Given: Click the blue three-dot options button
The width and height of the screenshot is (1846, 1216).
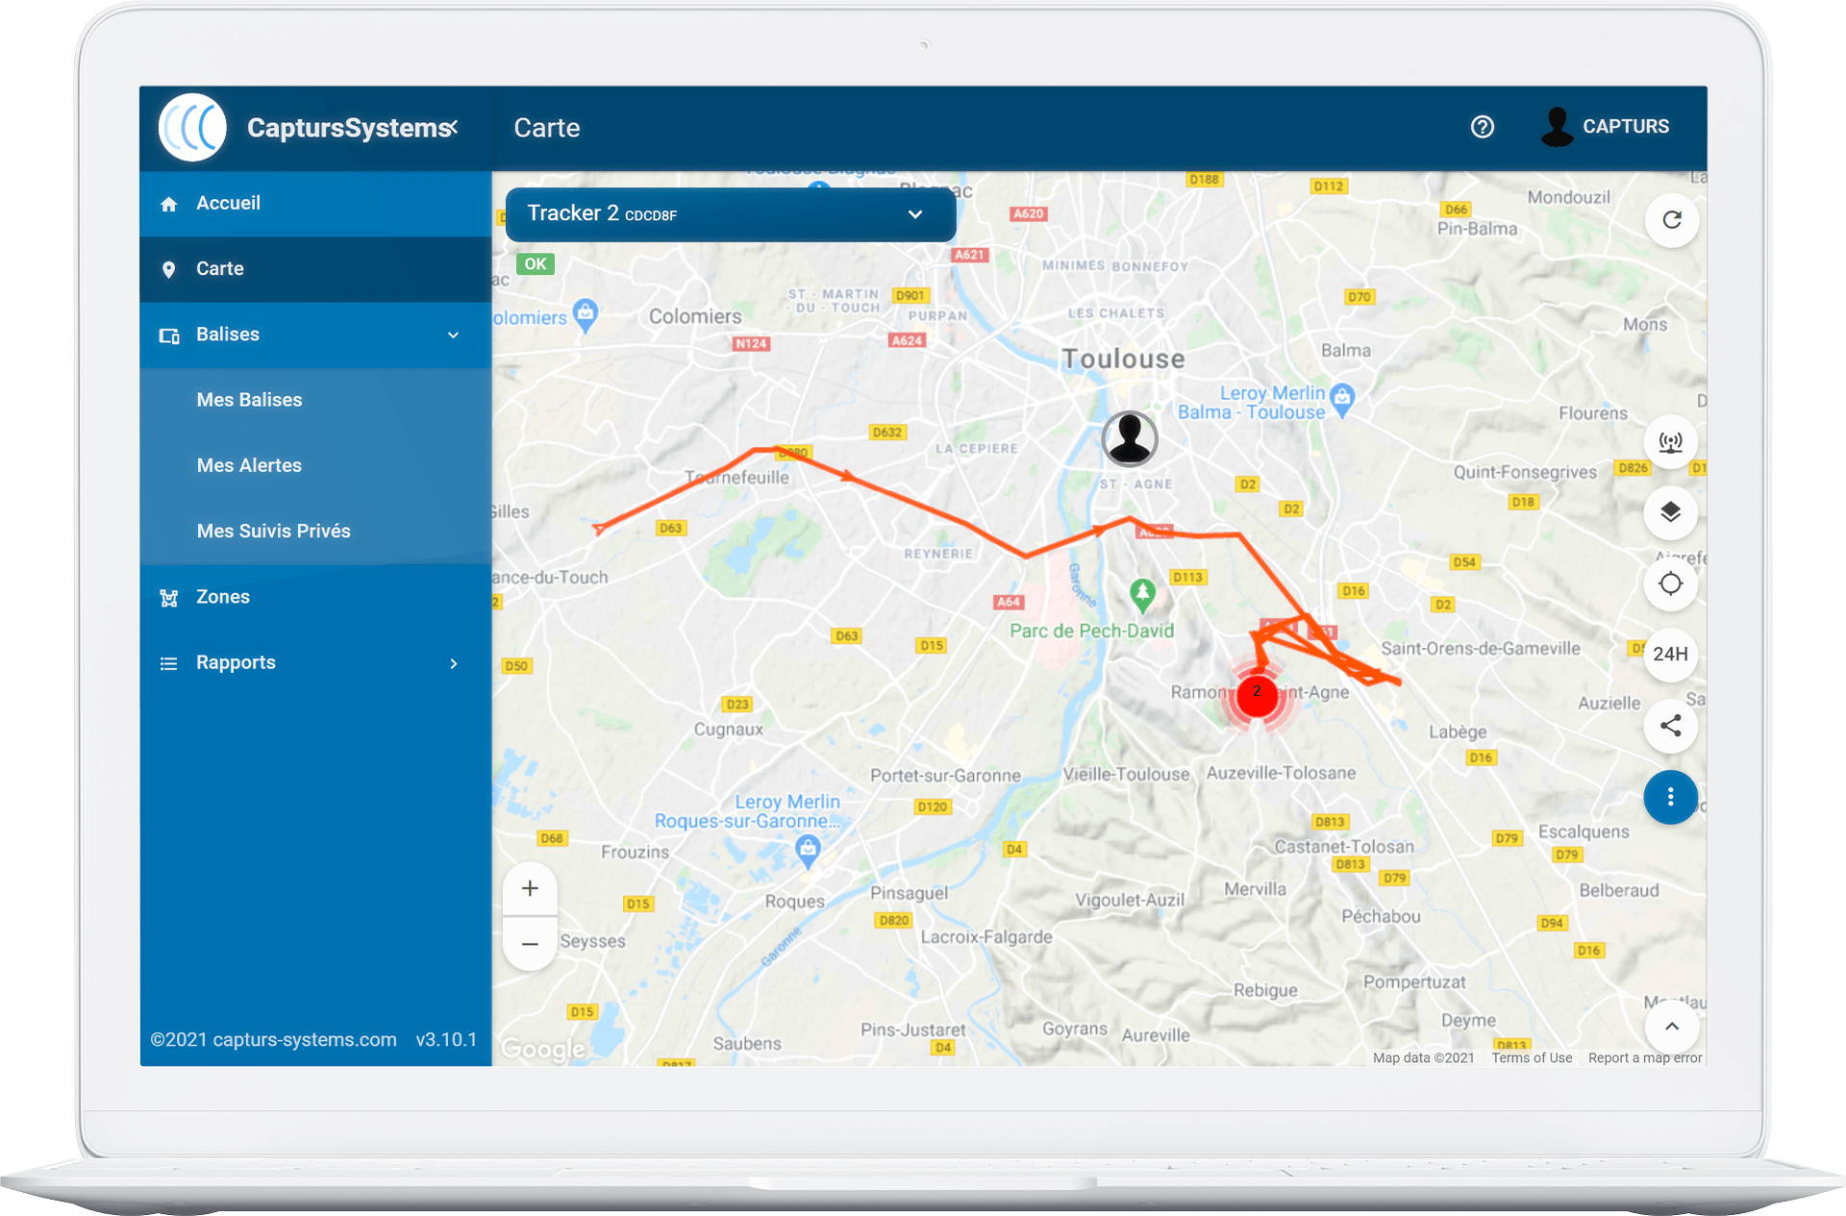Looking at the screenshot, I should click(1671, 798).
